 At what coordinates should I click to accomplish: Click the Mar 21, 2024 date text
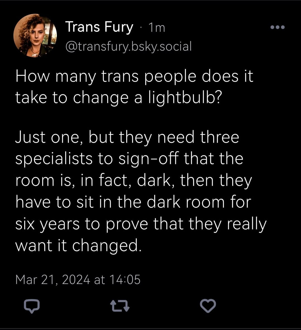click(53, 280)
